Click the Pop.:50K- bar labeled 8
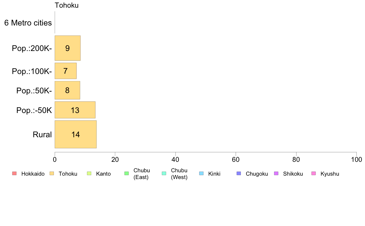Screen dimensions: 365x226 tap(67, 90)
